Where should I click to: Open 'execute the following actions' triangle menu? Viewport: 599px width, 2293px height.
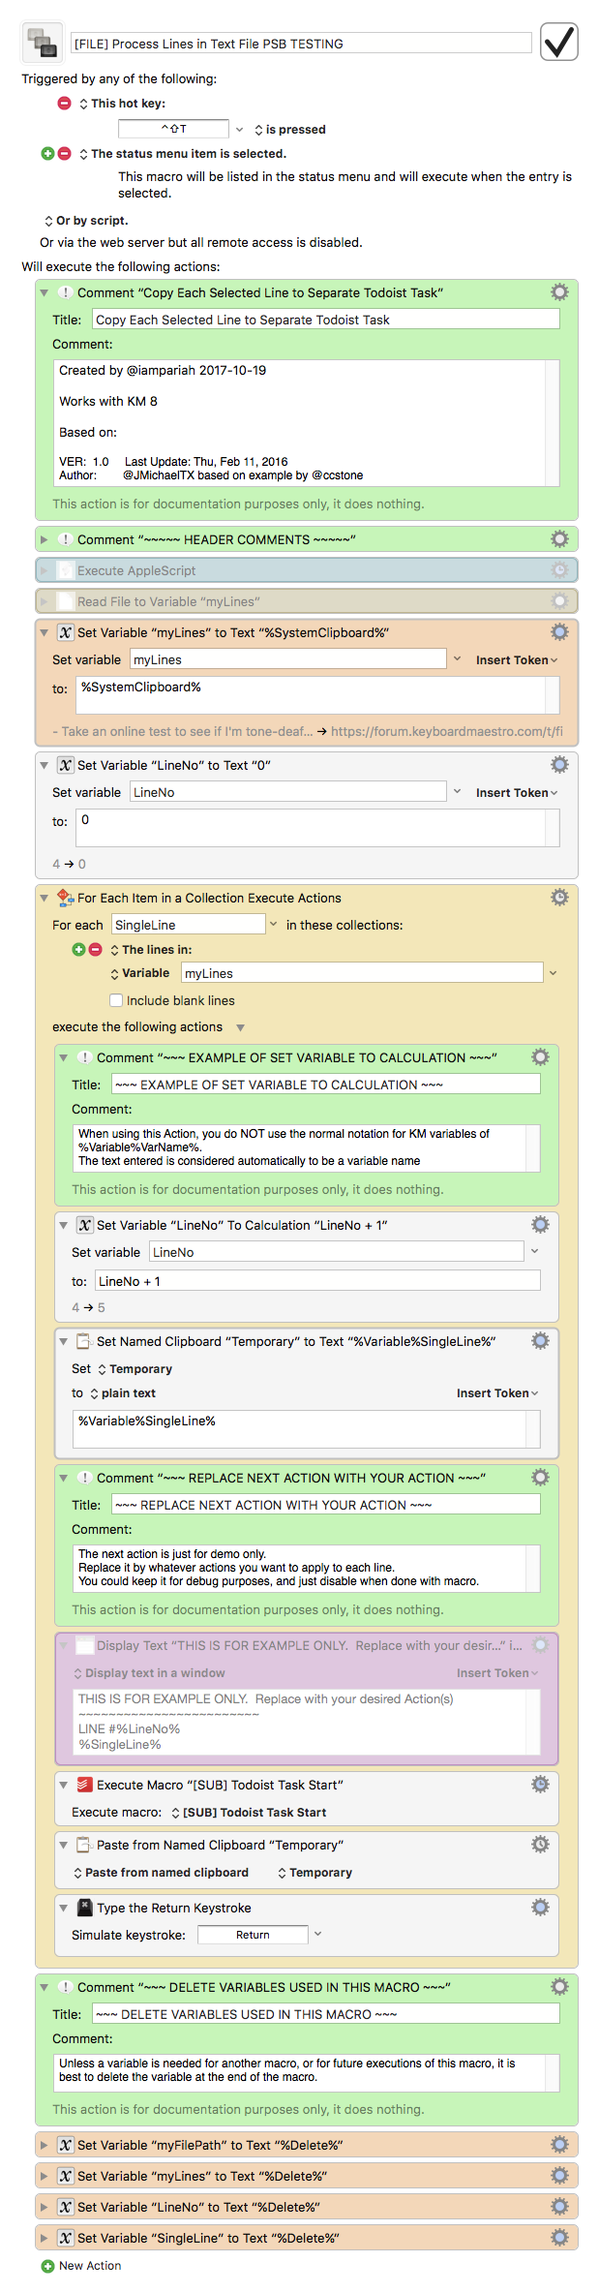coord(241,1027)
